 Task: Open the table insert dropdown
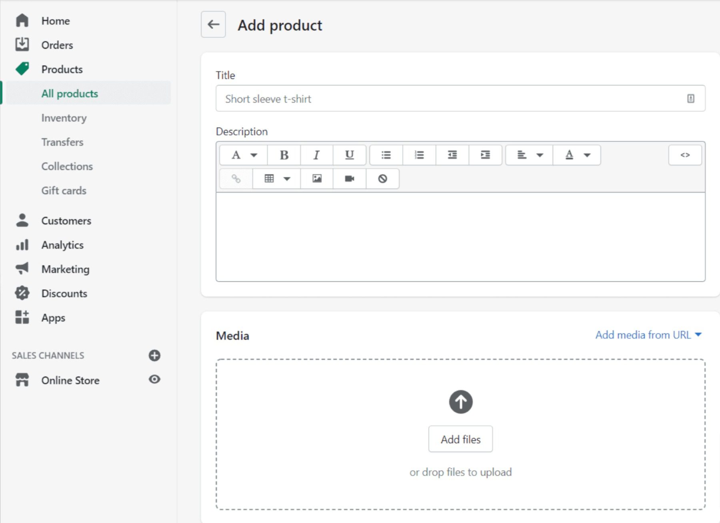point(276,179)
